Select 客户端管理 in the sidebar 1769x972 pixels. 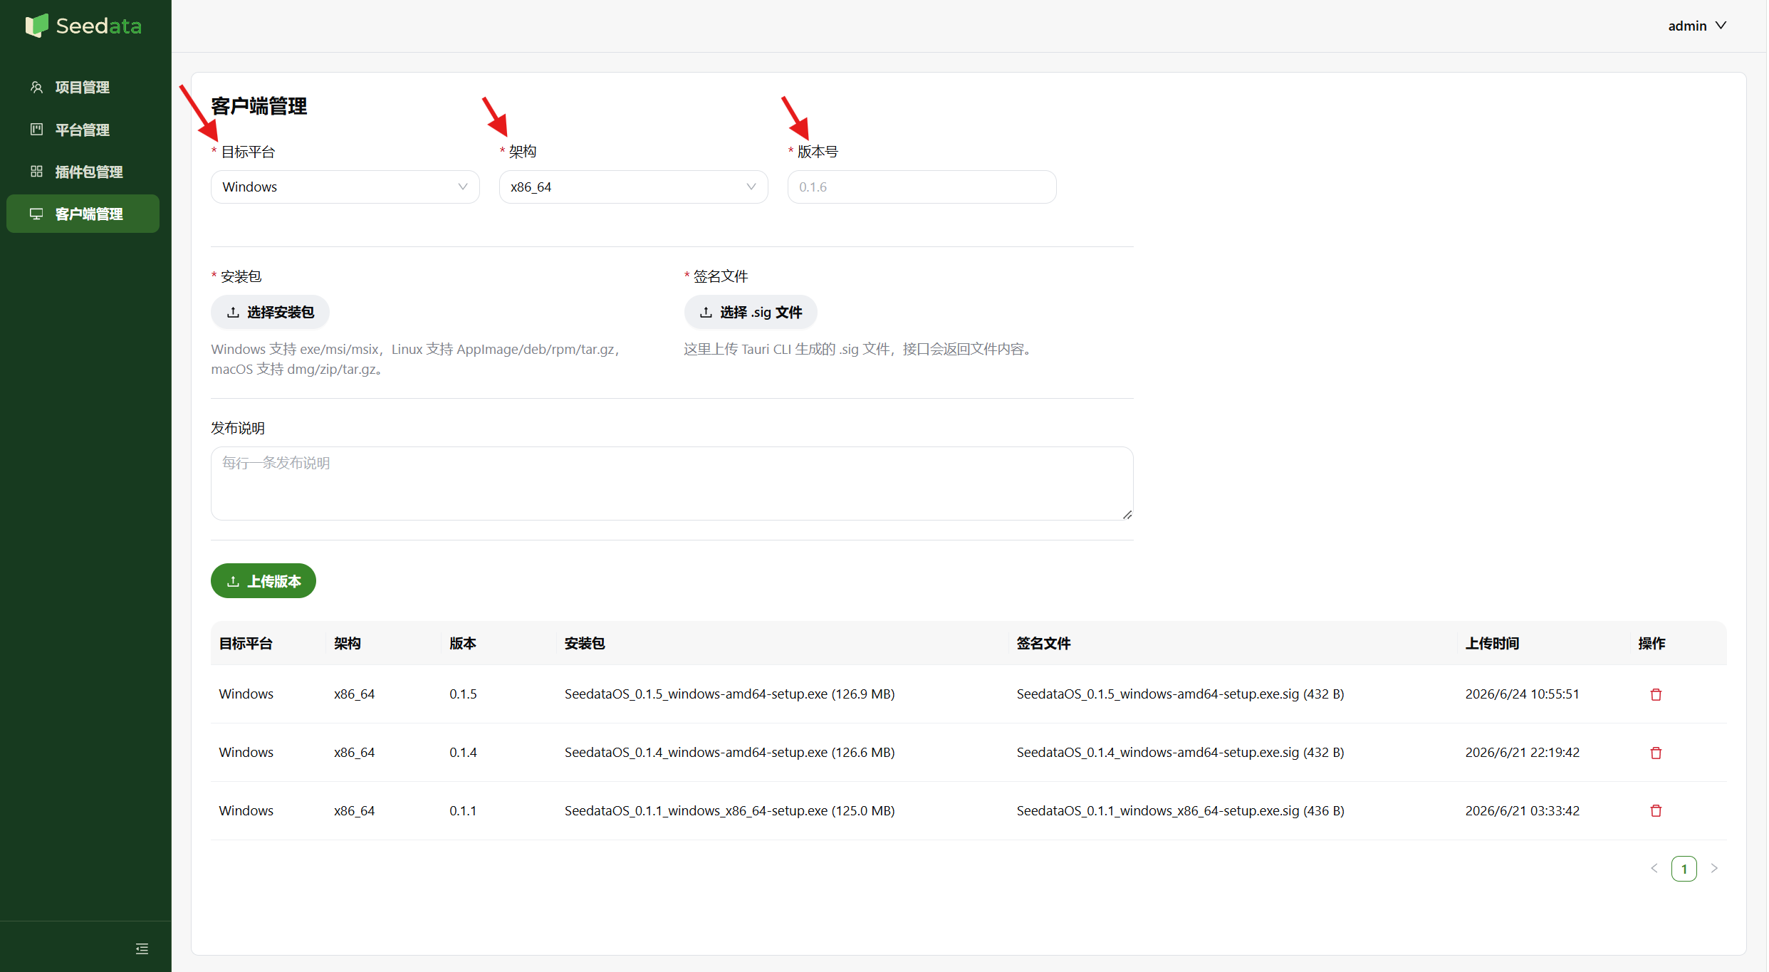83,214
